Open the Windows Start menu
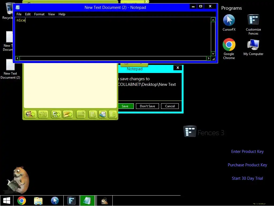 [7, 201]
